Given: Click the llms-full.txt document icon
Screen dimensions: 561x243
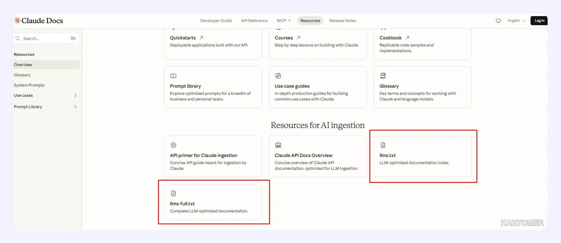Looking at the screenshot, I should pos(173,194).
